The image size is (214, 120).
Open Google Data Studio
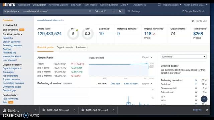point(194,11)
